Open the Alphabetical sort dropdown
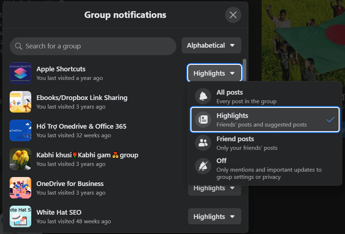The width and height of the screenshot is (345, 234). [211, 45]
